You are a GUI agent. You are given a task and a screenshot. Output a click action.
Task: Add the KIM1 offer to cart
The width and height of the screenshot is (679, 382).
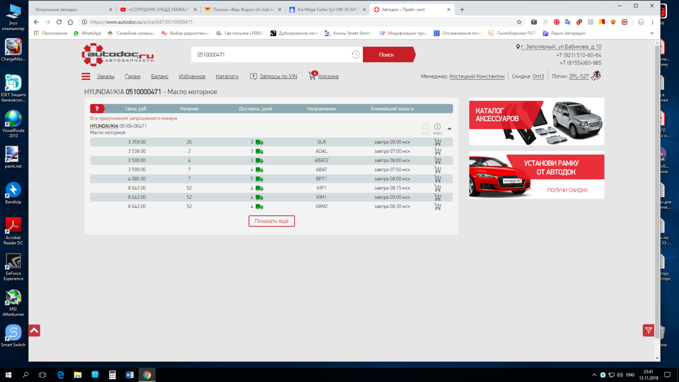438,197
